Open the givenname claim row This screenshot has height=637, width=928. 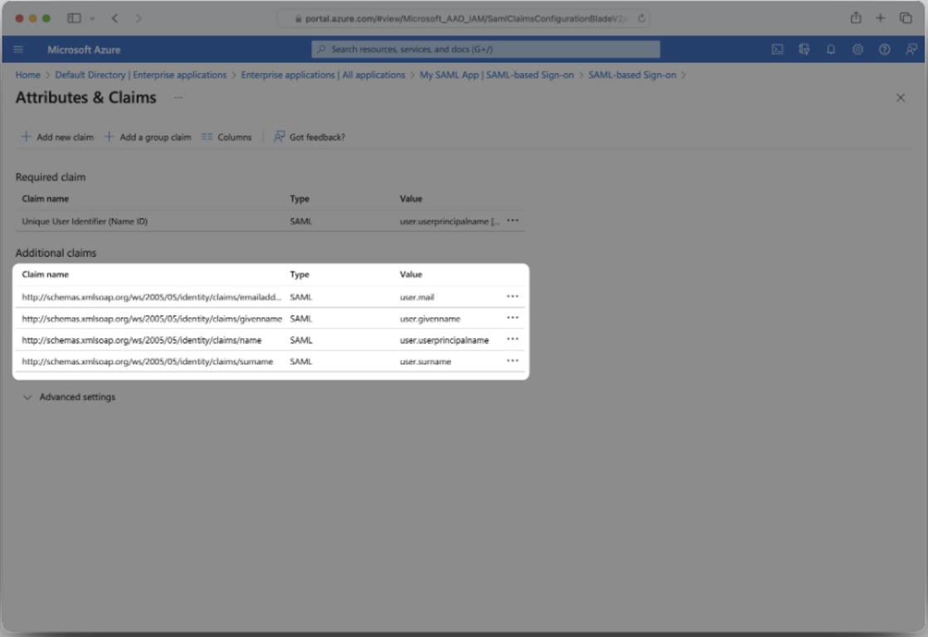tap(270, 318)
